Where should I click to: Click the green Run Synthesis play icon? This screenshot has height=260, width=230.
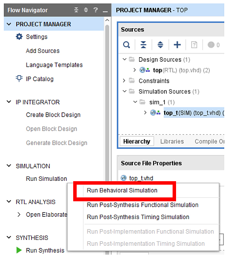[x=19, y=250]
